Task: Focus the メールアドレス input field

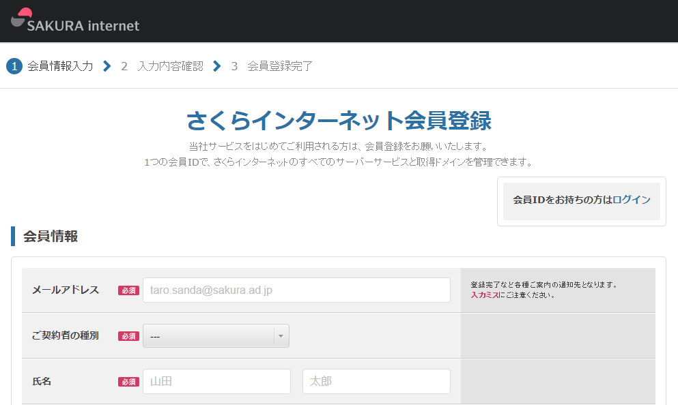Action: pos(296,290)
